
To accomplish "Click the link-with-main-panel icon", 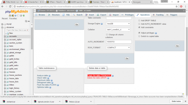I will [29, 21].
